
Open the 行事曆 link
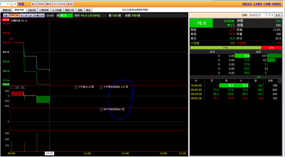tap(267, 4)
